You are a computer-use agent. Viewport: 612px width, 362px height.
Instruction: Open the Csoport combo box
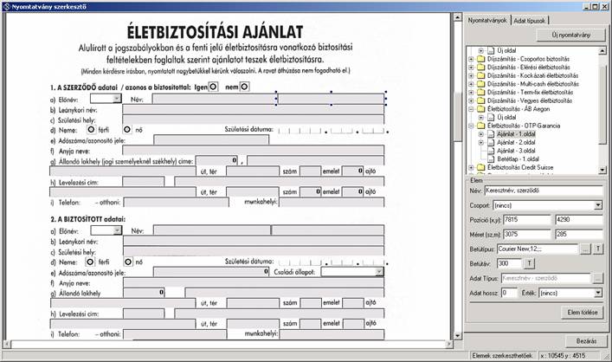(x=598, y=205)
